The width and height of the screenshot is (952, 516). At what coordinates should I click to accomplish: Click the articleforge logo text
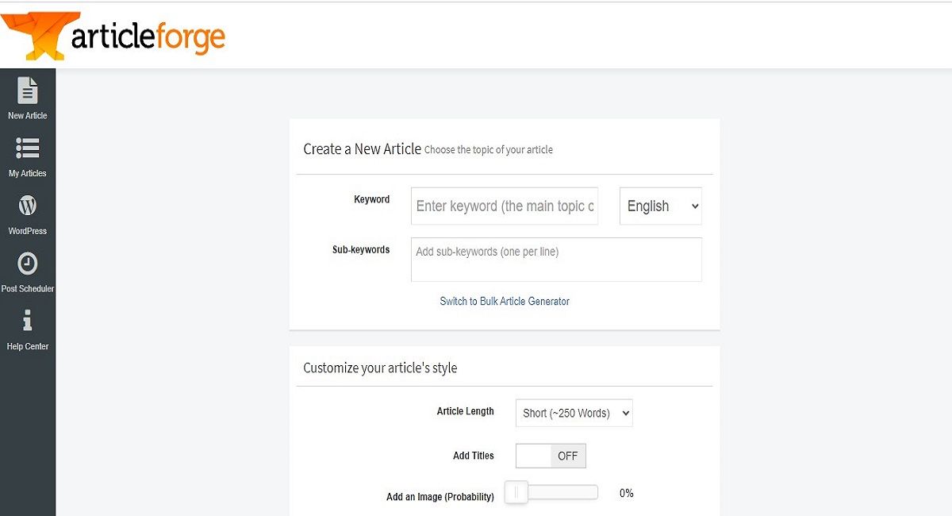[148, 37]
